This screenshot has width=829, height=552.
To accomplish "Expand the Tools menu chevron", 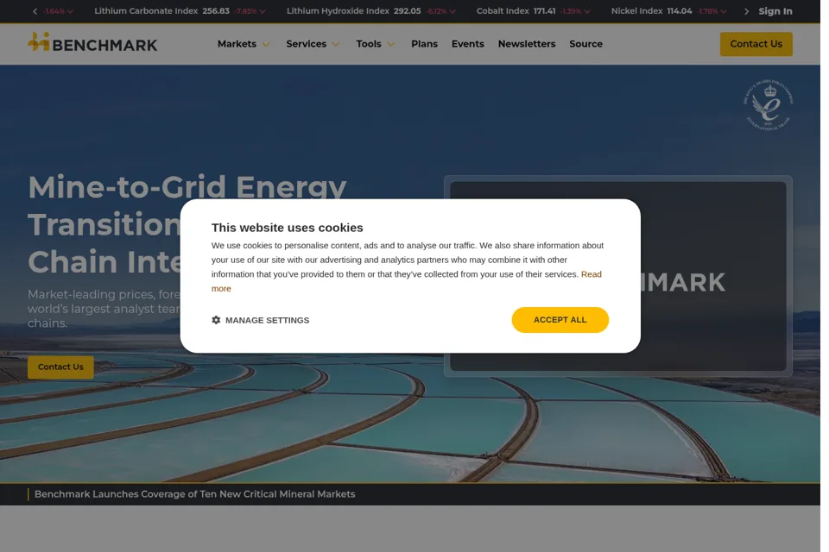I will (x=390, y=44).
